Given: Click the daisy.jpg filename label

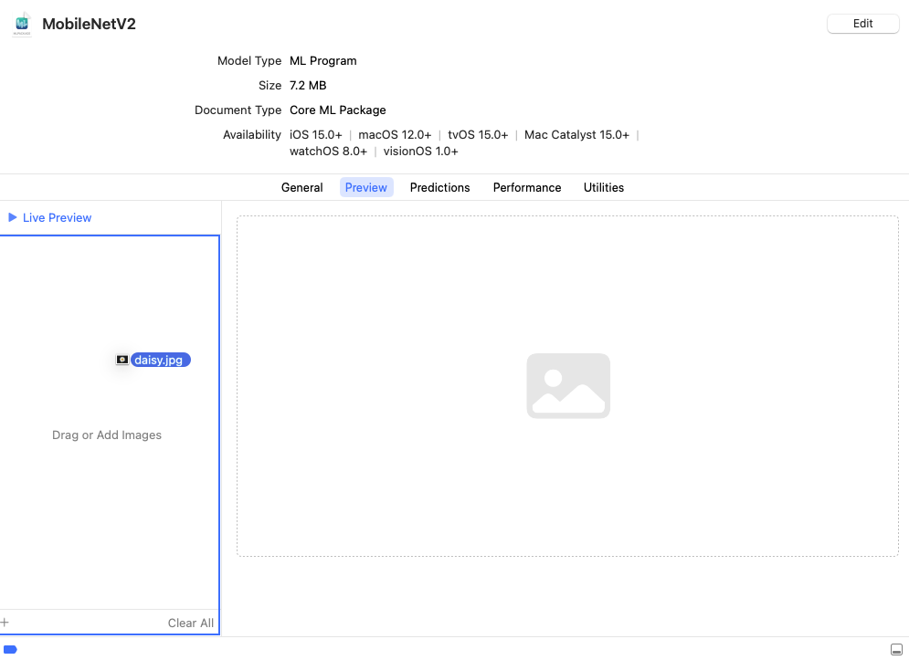Looking at the screenshot, I should click(x=160, y=360).
